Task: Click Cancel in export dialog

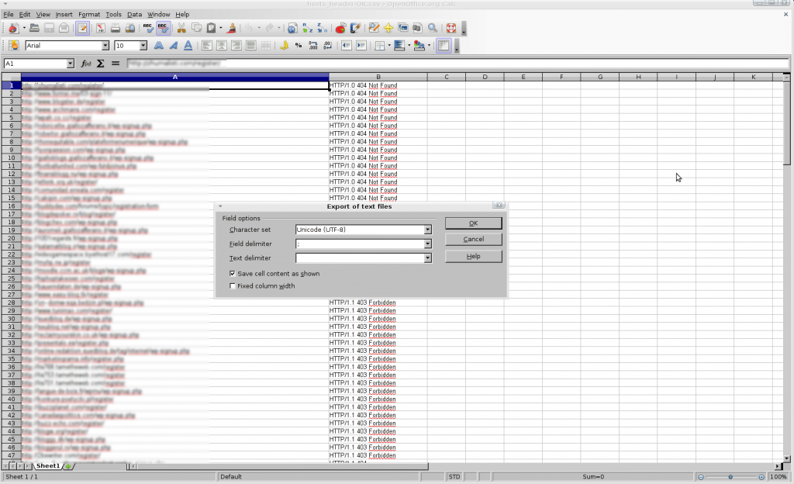Action: pos(474,239)
